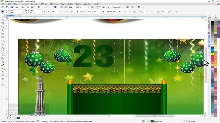
Task: Toggle Show Guidelines button
Action: point(108,7)
